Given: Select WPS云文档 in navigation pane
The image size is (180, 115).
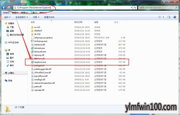Looking at the screenshot, I should [x=12, y=43].
